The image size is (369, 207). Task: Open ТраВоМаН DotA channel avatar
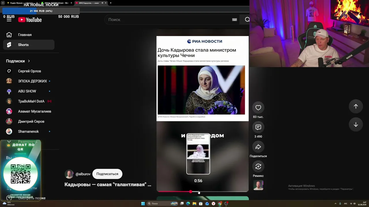point(9,101)
